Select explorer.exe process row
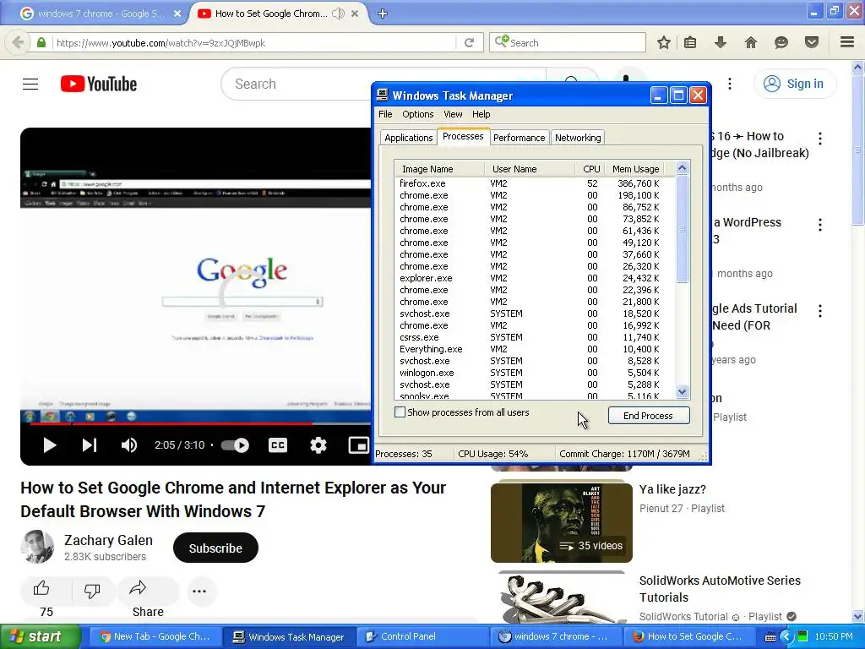The height and width of the screenshot is (649, 865). (x=534, y=278)
